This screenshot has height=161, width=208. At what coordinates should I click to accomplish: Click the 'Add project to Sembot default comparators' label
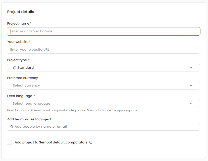(51, 142)
